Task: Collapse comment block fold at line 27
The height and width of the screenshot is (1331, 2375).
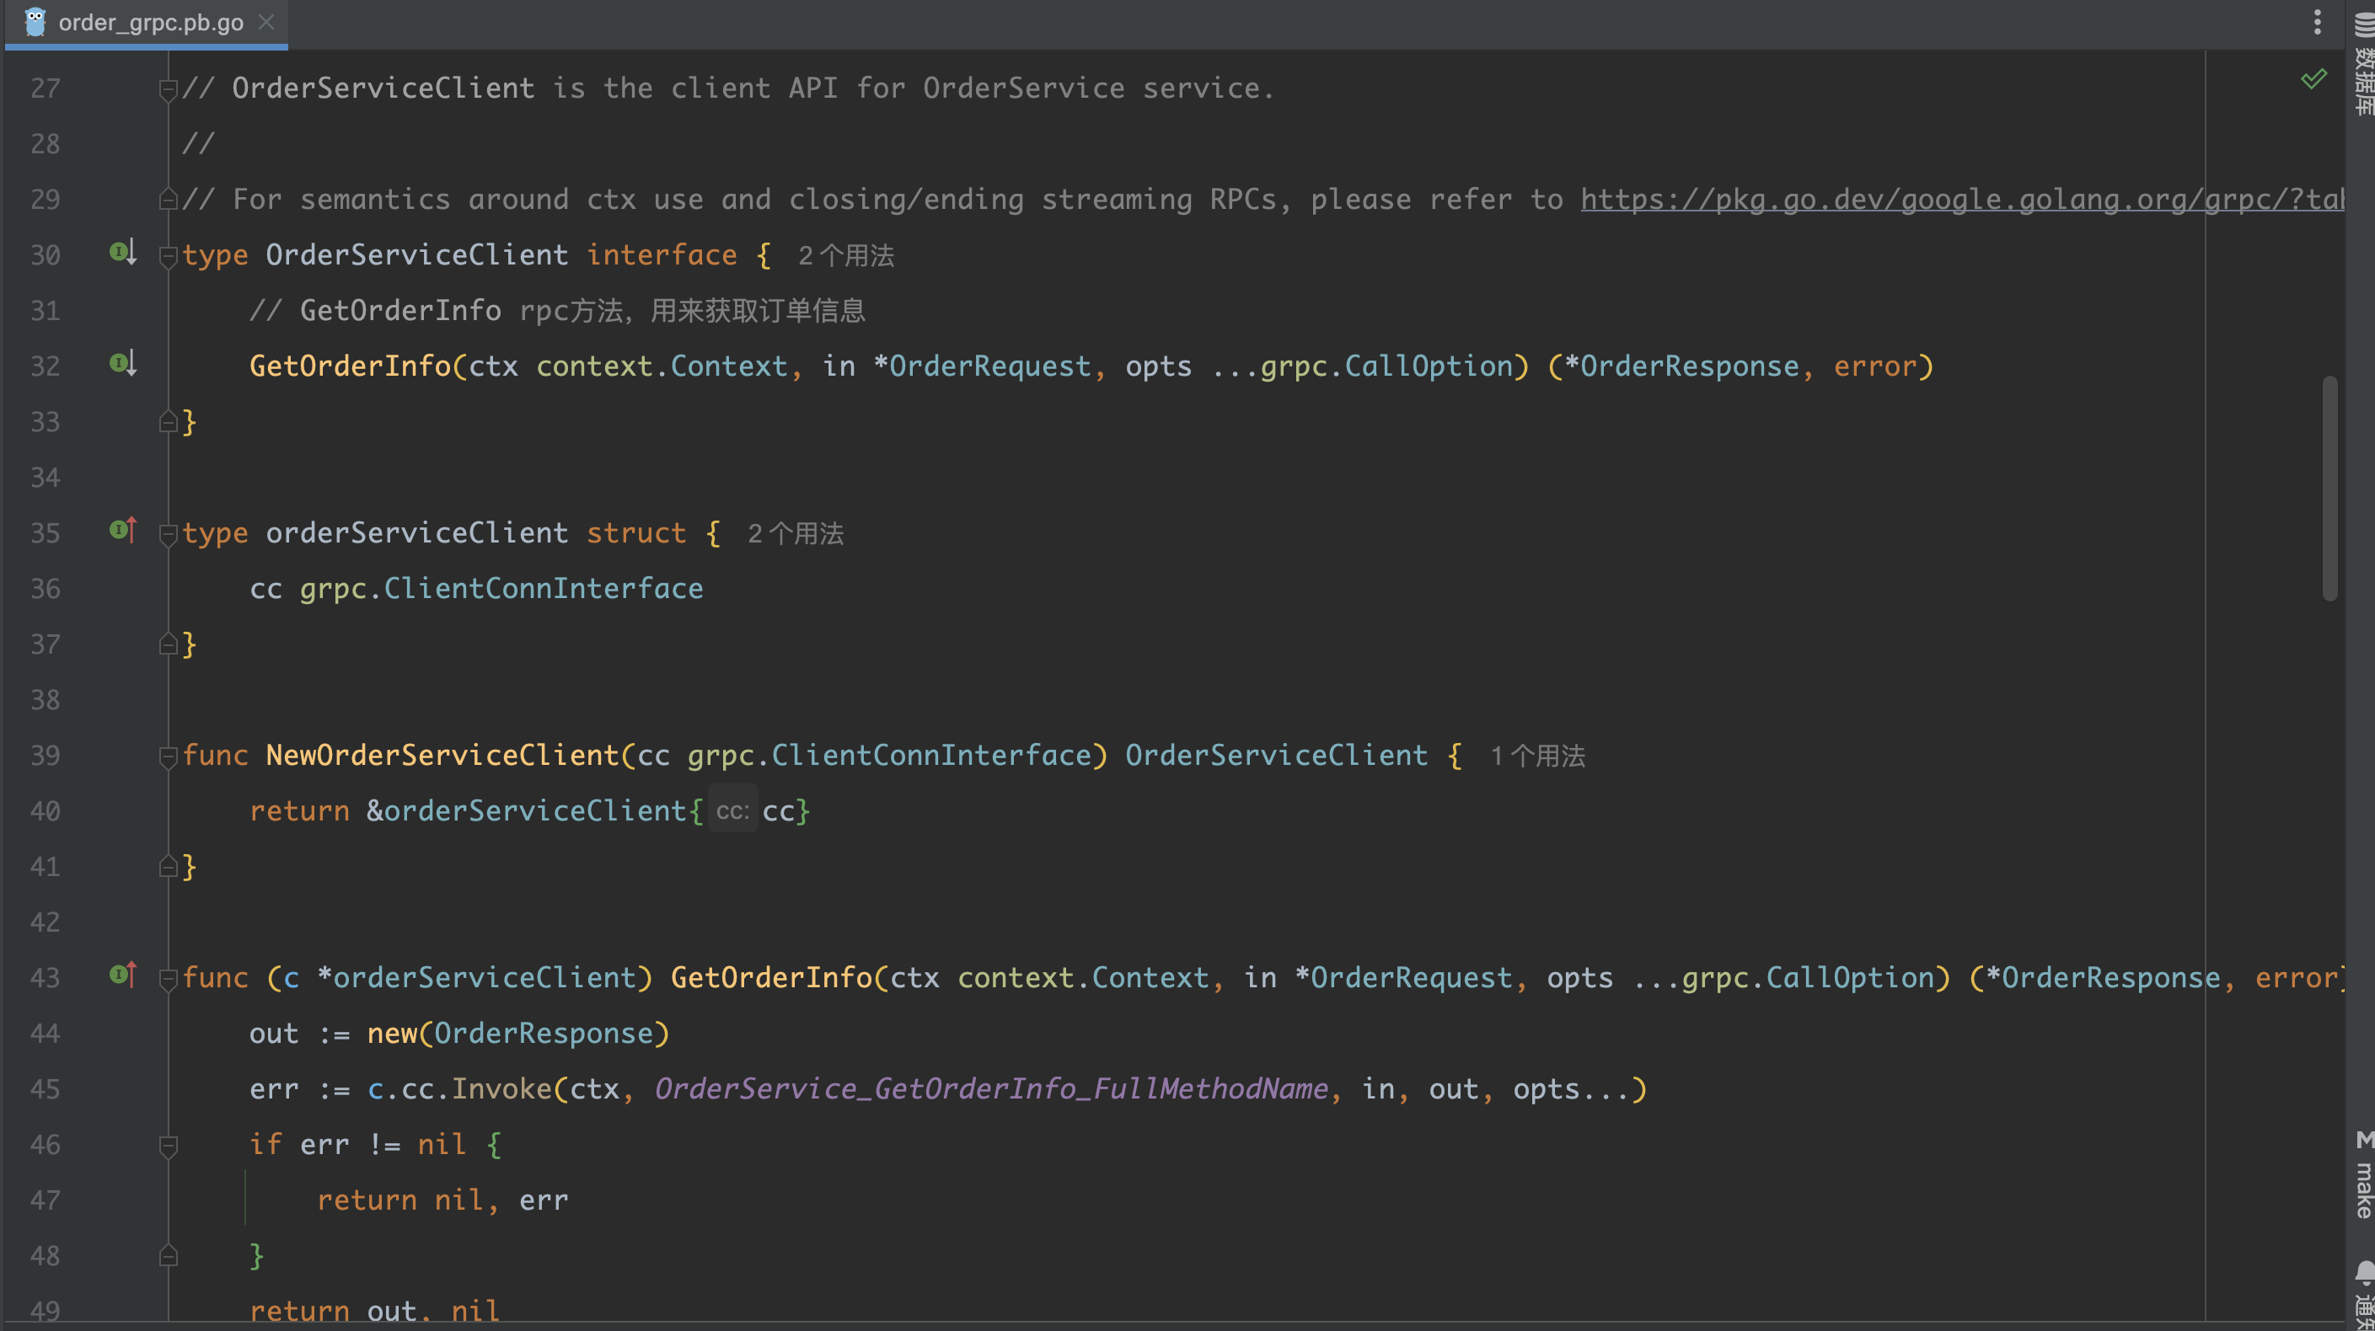Action: [x=168, y=89]
